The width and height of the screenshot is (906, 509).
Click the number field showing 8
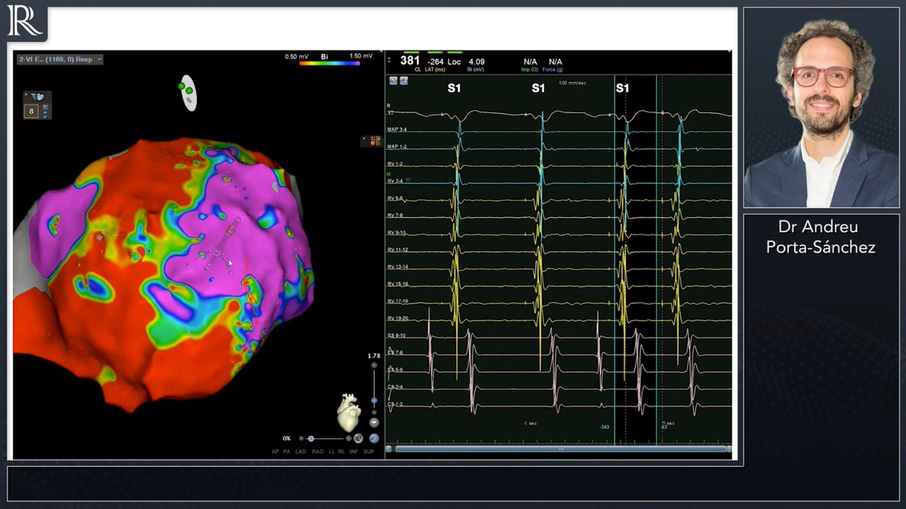click(x=31, y=111)
